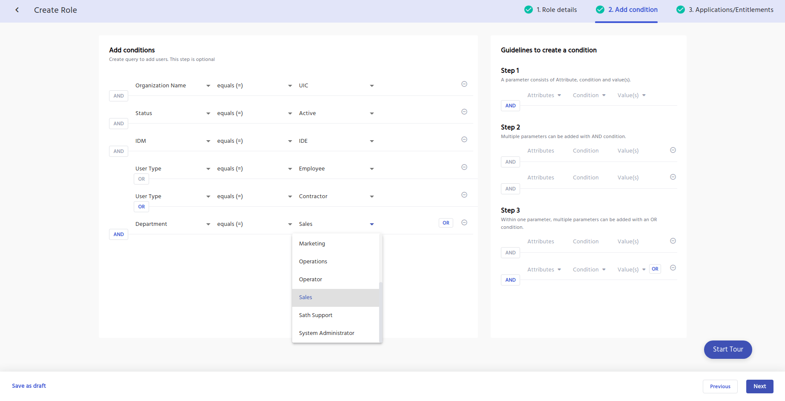The image size is (785, 401).
Task: Click the Role details step checkmark icon
Action: click(x=529, y=10)
